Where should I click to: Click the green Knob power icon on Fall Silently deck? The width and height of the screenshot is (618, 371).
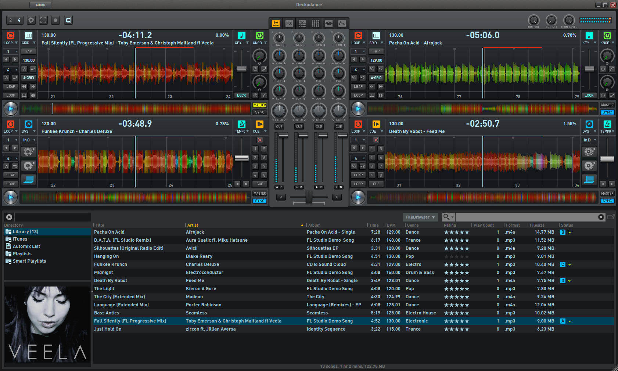(260, 36)
